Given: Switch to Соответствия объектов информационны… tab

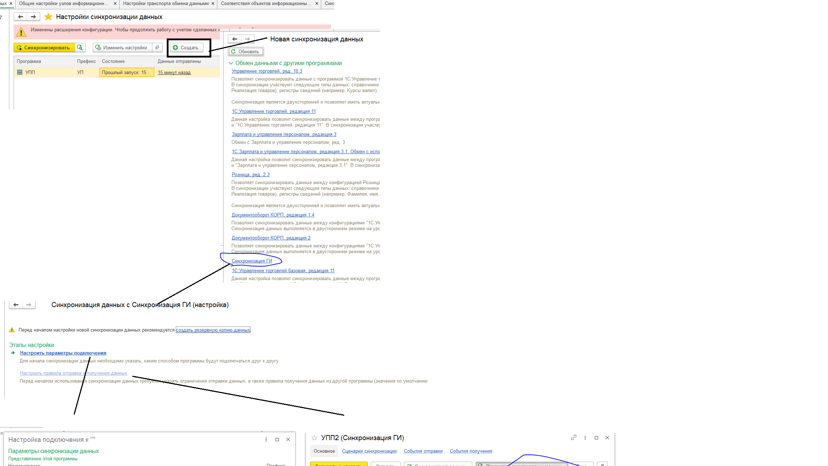Looking at the screenshot, I should click(266, 4).
